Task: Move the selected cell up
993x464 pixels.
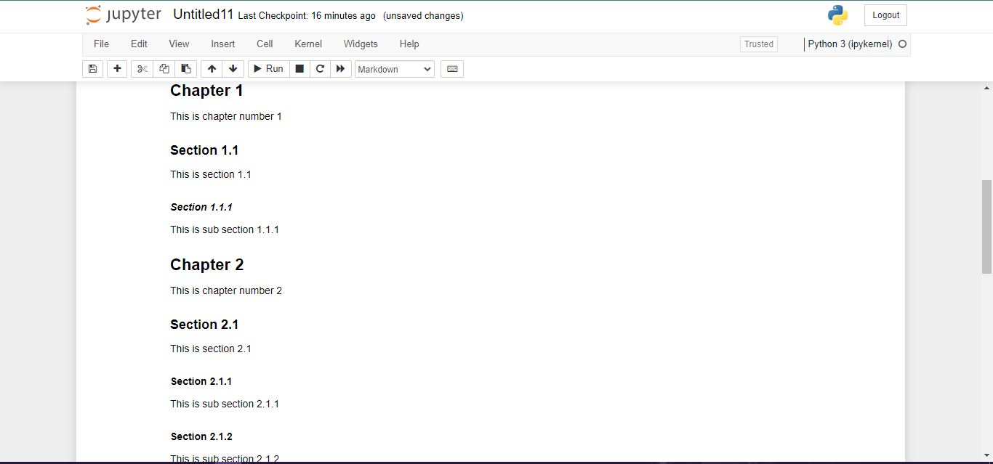Action: click(212, 69)
